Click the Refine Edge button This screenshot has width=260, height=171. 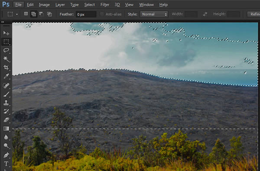253,14
